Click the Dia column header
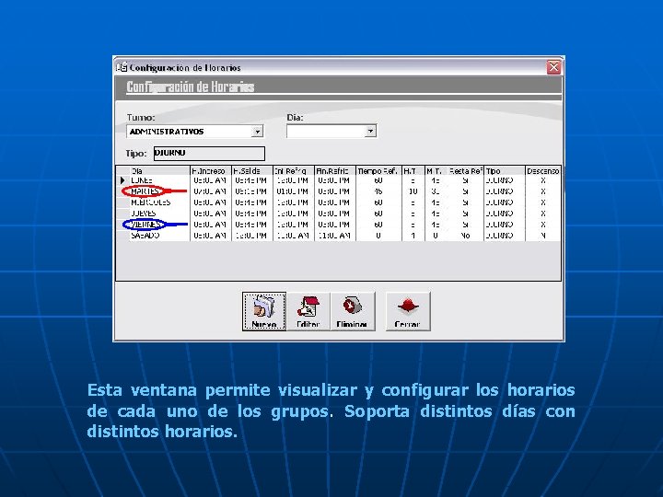The height and width of the screenshot is (497, 663). click(x=159, y=171)
